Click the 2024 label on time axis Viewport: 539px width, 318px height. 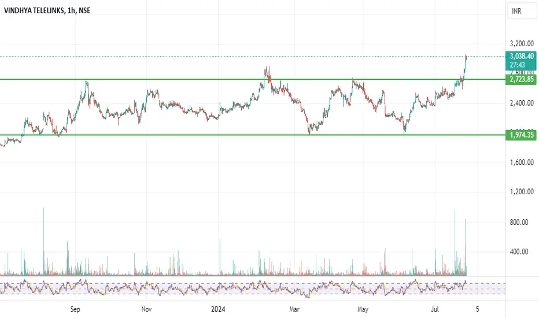coord(218,309)
